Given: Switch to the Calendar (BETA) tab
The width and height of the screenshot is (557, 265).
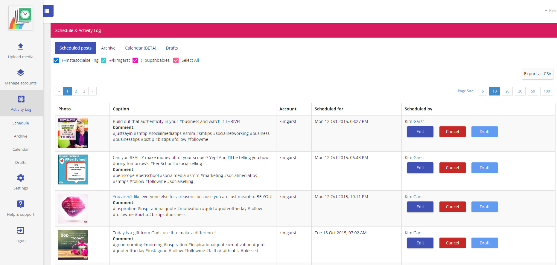Looking at the screenshot, I should [x=141, y=48].
